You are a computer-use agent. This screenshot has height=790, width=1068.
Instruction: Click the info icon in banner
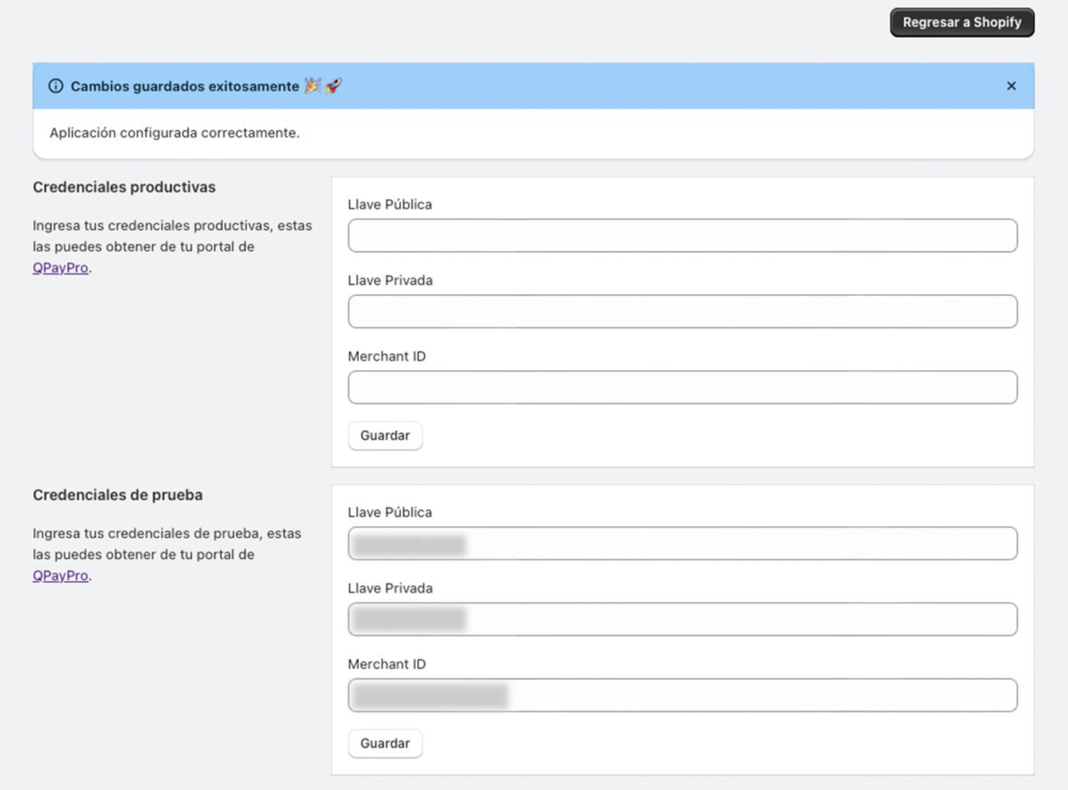point(56,86)
